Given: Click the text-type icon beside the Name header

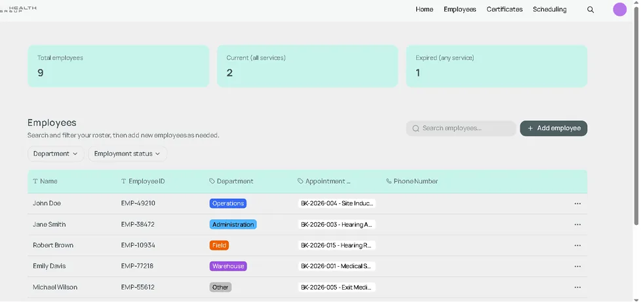Looking at the screenshot, I should (35, 181).
